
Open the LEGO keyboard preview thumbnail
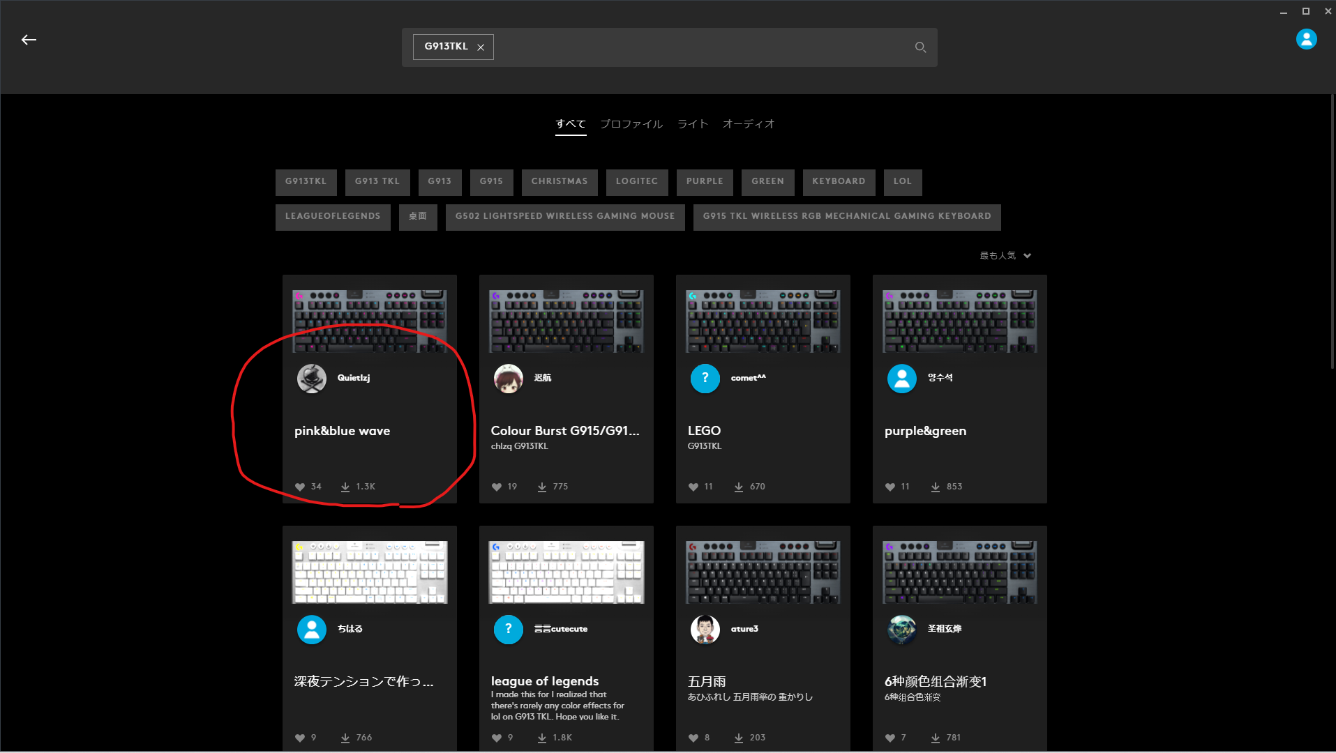point(763,319)
